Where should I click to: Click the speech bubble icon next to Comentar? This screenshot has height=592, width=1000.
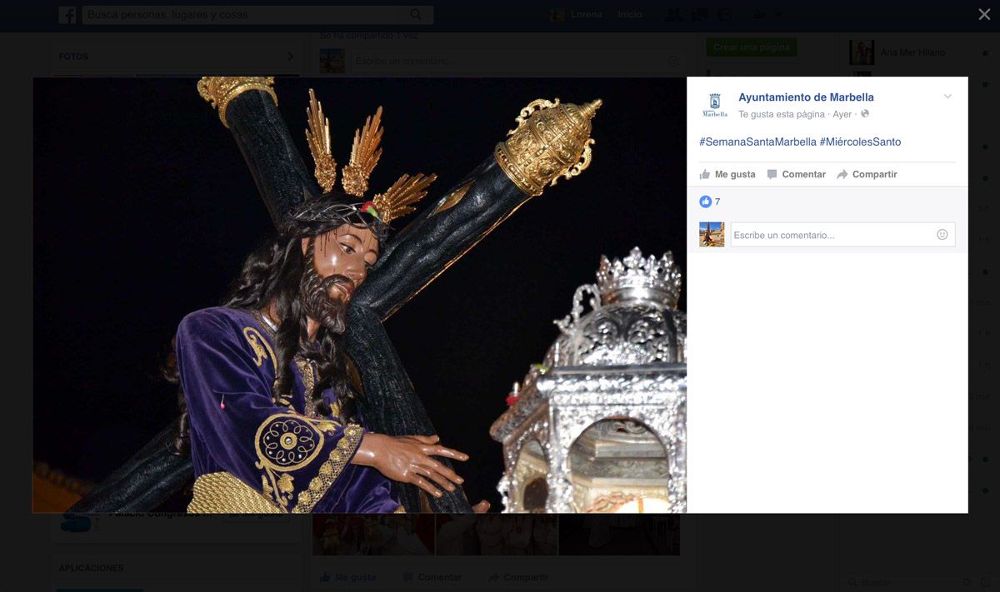[772, 174]
